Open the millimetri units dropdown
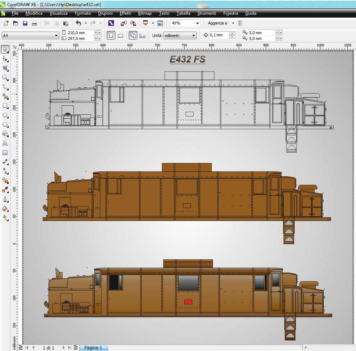Viewport: 356px width, 351px height. coord(194,36)
